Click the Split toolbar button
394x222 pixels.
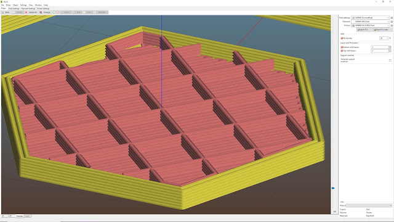(78, 12)
